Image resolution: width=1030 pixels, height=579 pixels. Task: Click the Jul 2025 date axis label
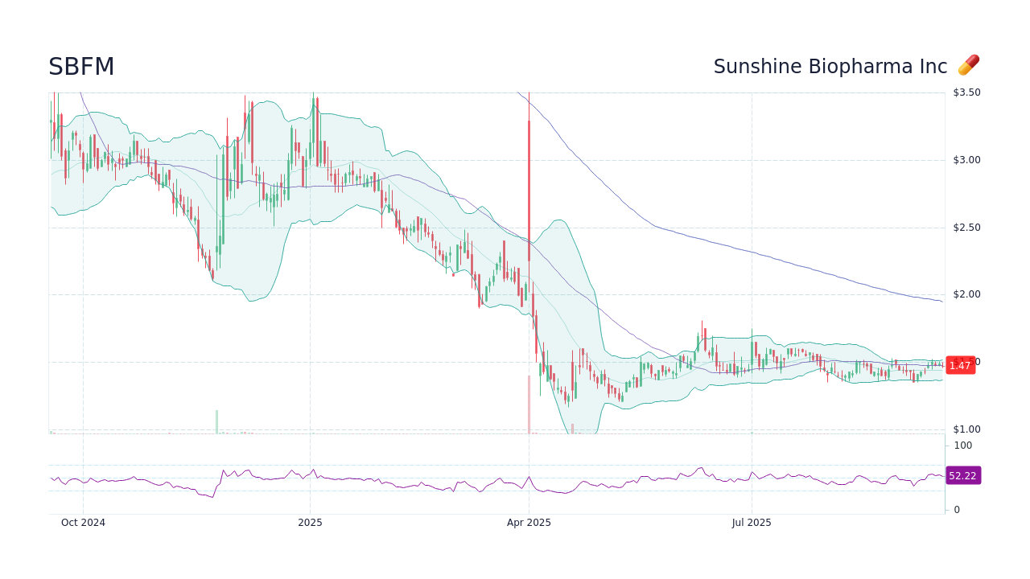[750, 523]
